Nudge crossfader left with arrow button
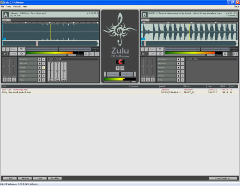The image size is (240, 186). (105, 74)
